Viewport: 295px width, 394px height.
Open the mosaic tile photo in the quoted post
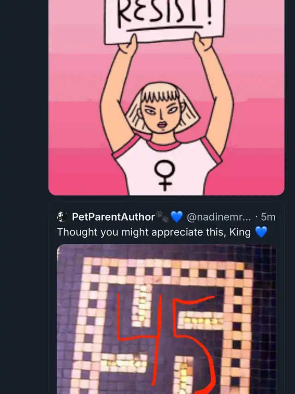166,319
